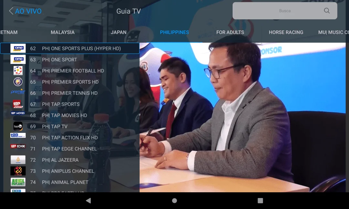
Task: Tap the Al Jazeera logo
Action: [18, 160]
